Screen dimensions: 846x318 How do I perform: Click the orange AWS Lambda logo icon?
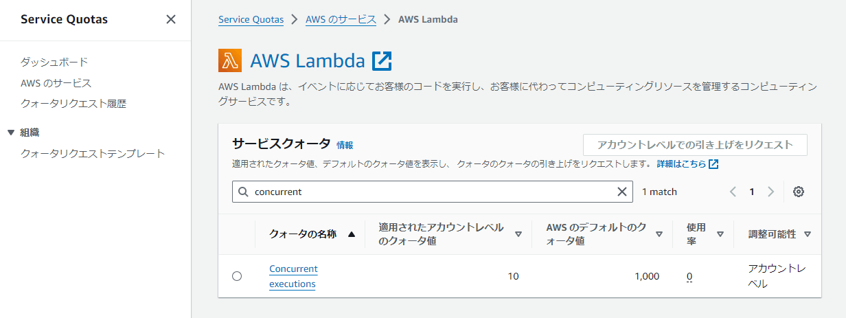coord(230,60)
